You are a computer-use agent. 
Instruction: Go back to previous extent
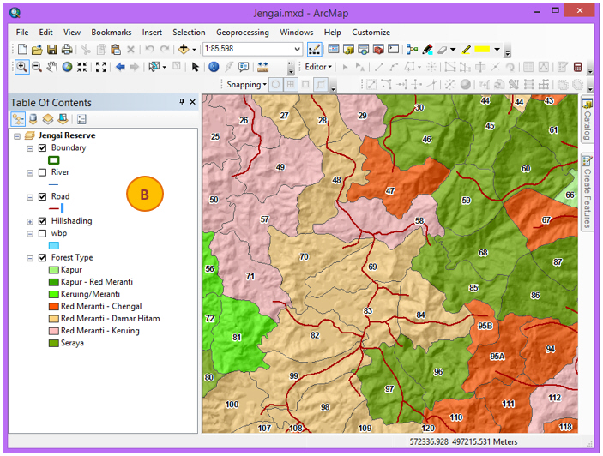[x=120, y=67]
